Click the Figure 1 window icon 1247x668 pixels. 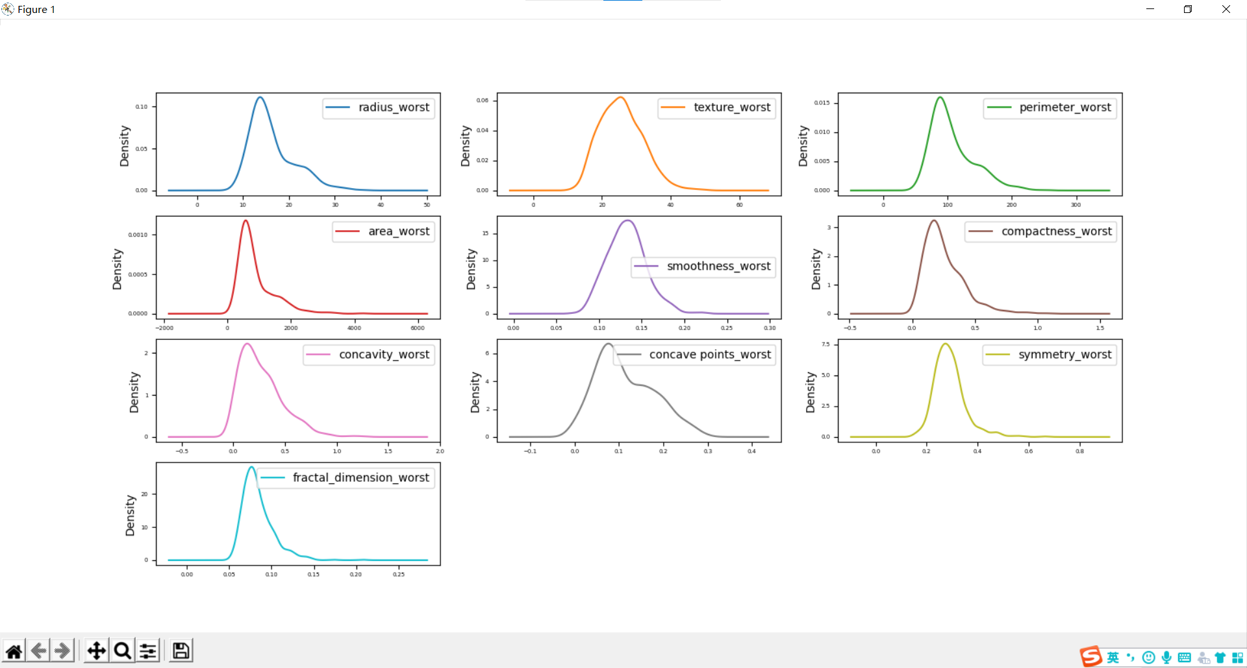[x=8, y=9]
